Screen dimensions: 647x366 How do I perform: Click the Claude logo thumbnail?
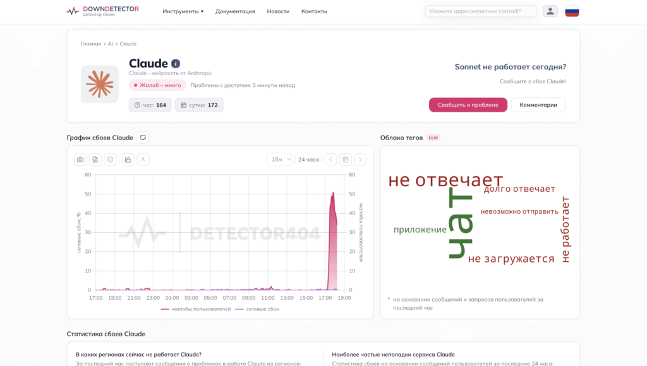click(99, 84)
